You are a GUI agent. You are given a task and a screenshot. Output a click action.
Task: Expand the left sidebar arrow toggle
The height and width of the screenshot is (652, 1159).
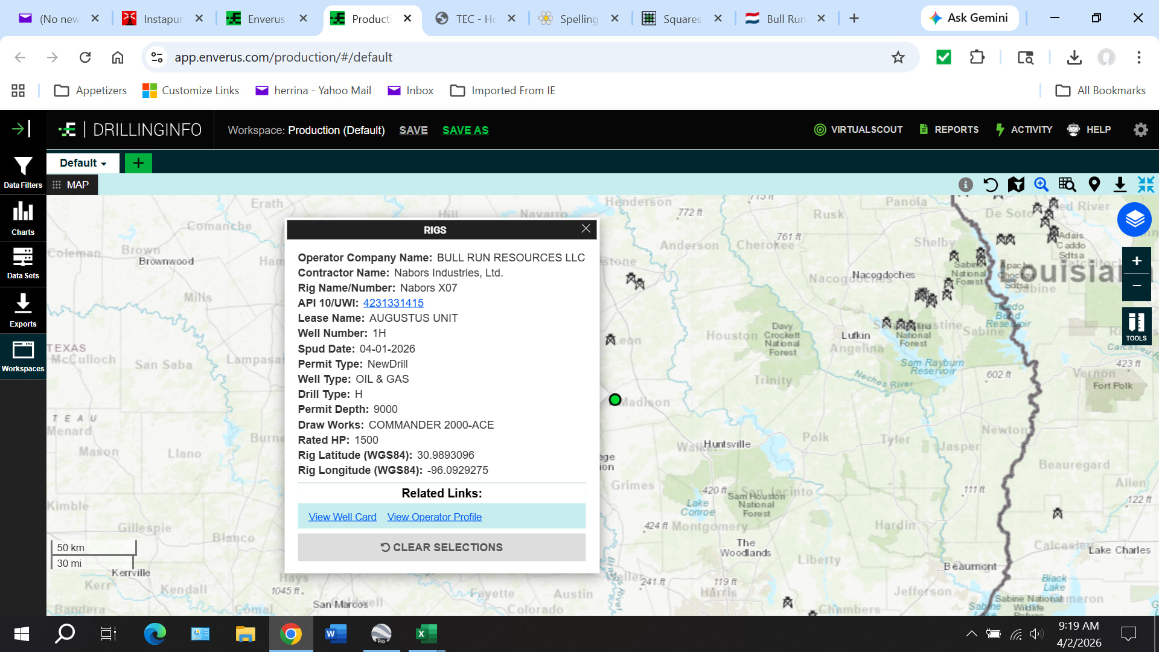click(x=21, y=129)
